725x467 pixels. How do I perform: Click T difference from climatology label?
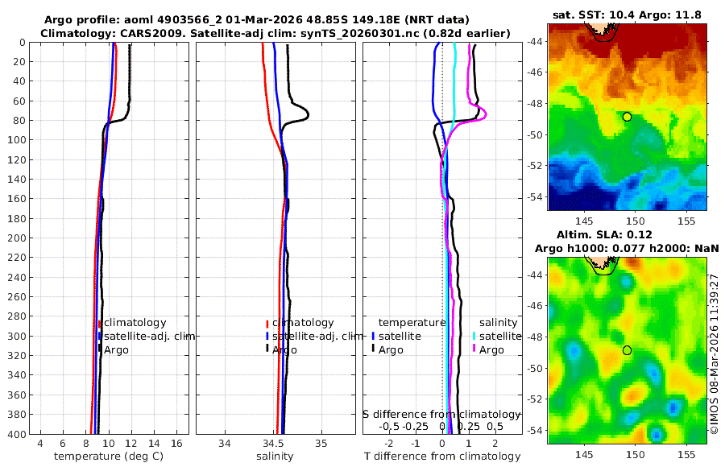click(x=442, y=457)
